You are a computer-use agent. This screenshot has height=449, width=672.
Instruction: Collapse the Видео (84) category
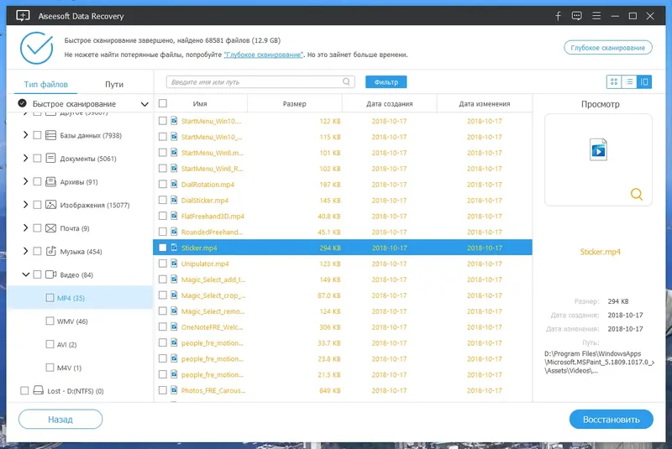point(26,274)
